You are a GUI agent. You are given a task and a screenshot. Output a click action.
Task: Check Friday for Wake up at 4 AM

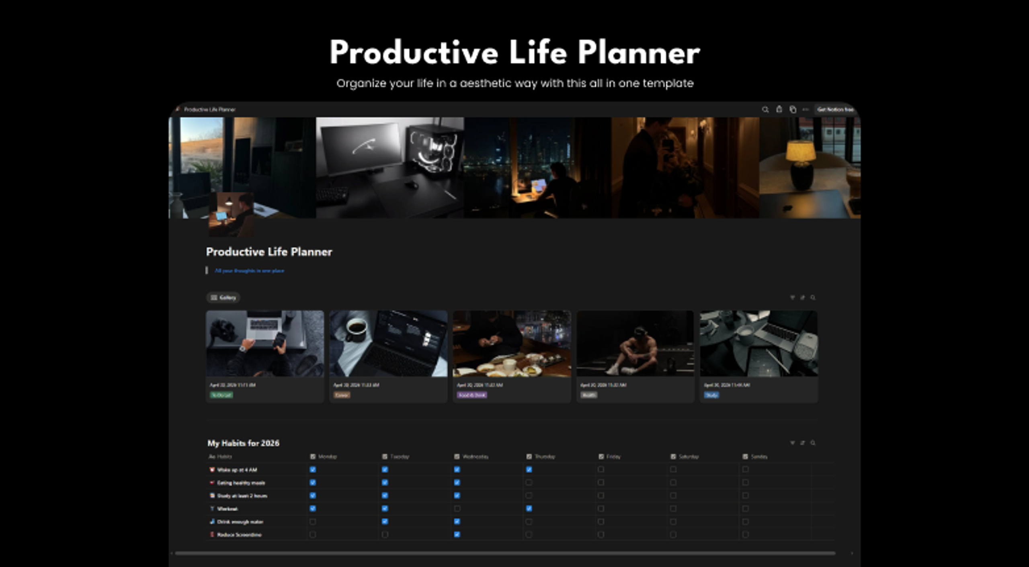[601, 469]
